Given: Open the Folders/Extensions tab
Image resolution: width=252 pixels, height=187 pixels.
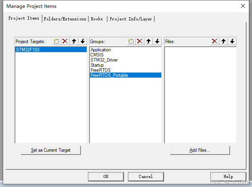Looking at the screenshot, I should click(65, 19).
